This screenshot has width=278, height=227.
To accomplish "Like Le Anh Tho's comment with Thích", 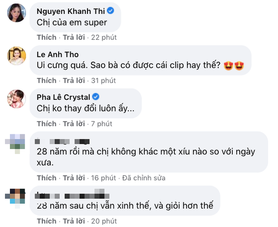I will [x=47, y=81].
